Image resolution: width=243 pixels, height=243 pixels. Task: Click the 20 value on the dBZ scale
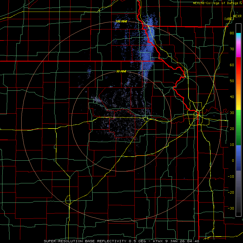[x=232, y=129]
